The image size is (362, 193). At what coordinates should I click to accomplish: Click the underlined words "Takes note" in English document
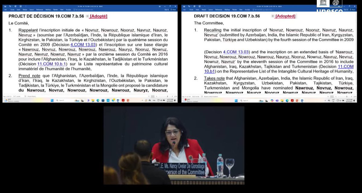tap(214, 78)
